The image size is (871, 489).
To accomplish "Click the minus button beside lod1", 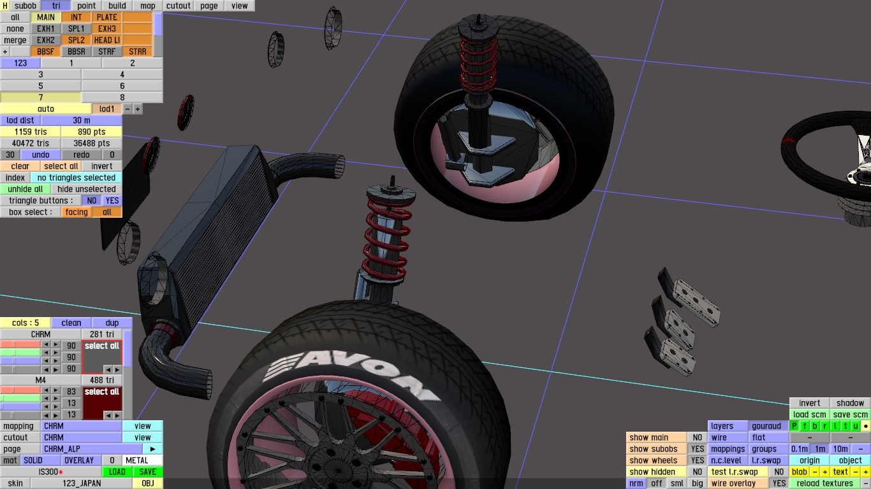I will tap(128, 109).
